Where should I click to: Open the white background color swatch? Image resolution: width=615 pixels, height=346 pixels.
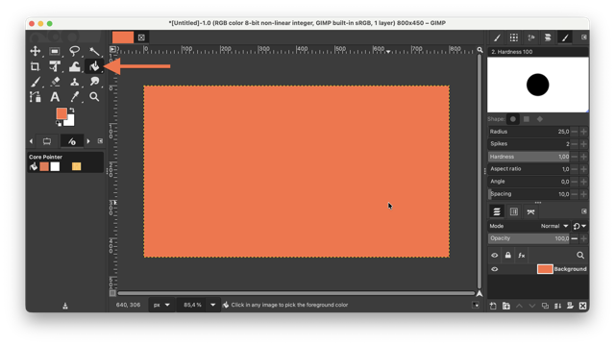point(70,122)
